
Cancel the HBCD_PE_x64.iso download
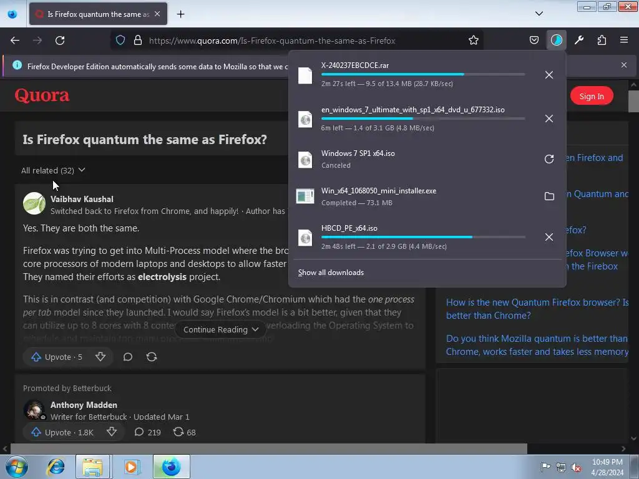point(549,237)
